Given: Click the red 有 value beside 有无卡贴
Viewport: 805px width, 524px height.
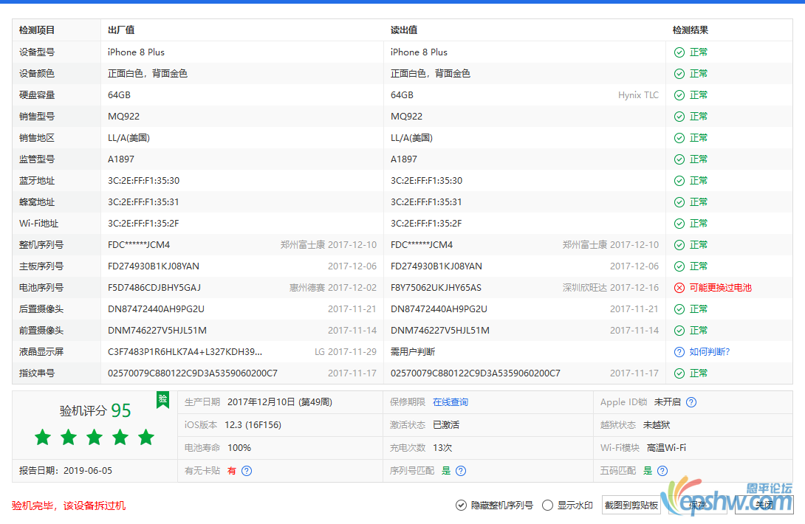Looking at the screenshot, I should 232,471.
